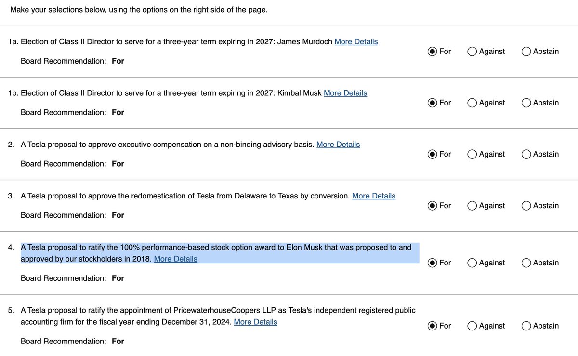
Task: Select Abstain on the redomestication proposal
Action: coord(526,206)
